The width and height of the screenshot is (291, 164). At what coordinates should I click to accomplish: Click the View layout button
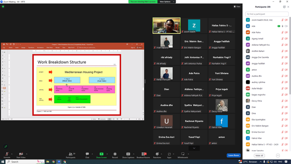pyautogui.click(x=237, y=6)
